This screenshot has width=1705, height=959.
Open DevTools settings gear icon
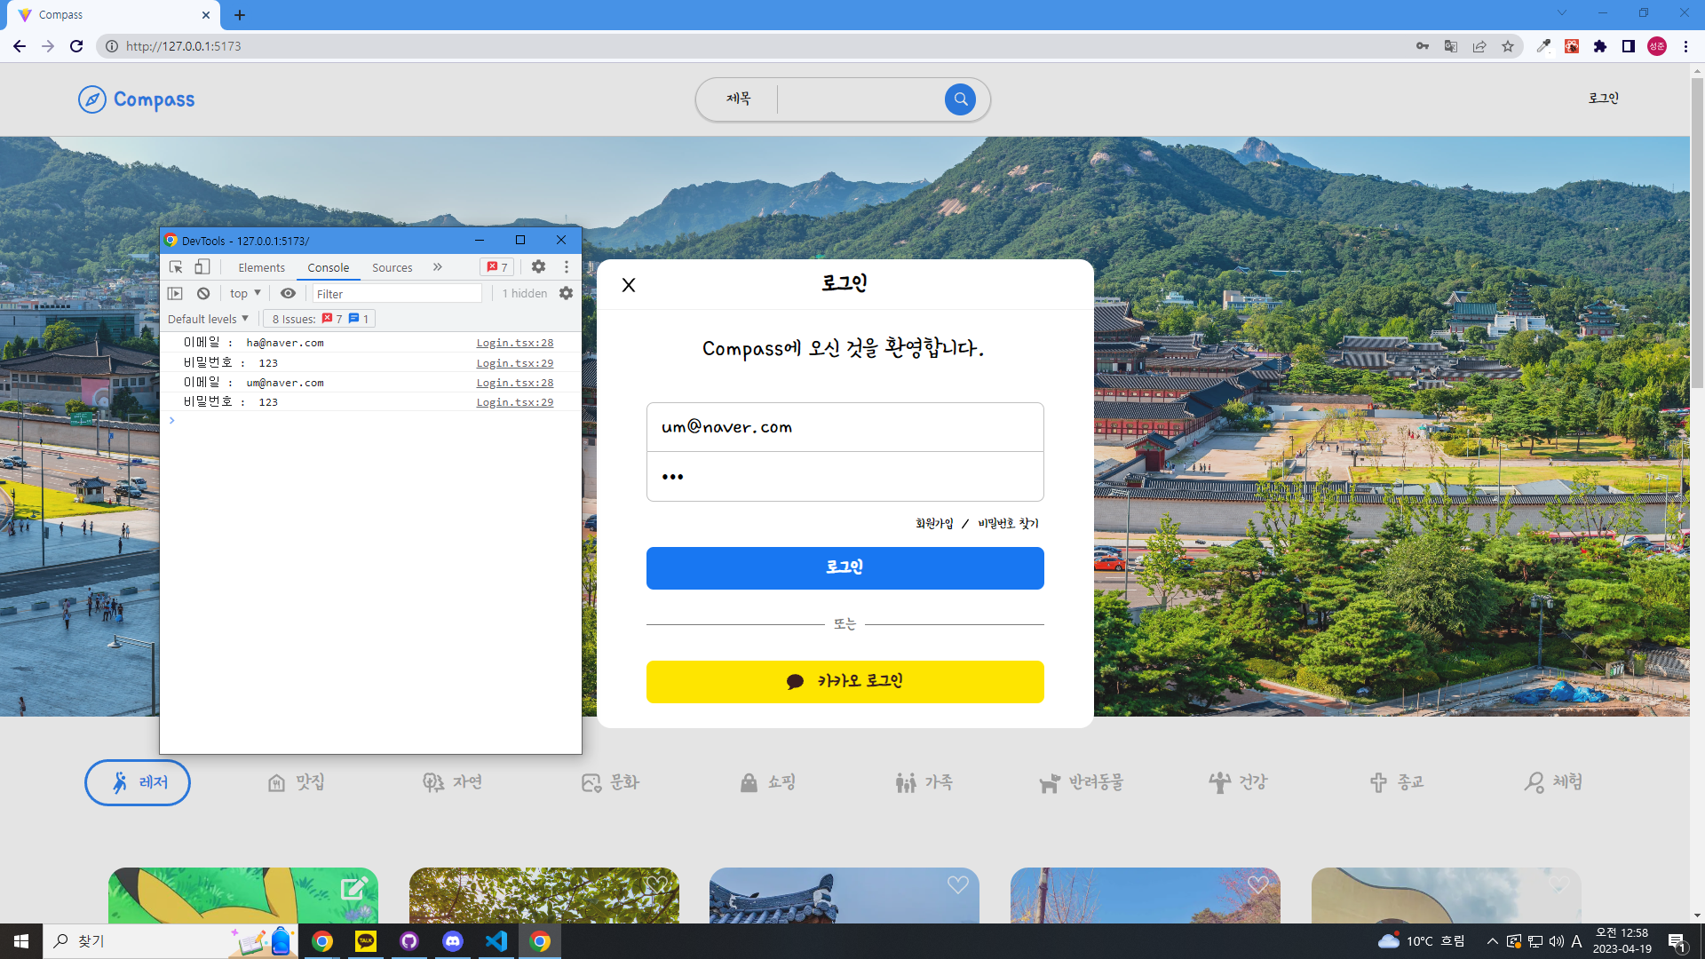point(538,267)
